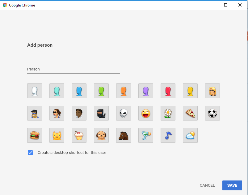The image size is (248, 195).
Task: Select the hamburger avatar
Action: [x=35, y=135]
